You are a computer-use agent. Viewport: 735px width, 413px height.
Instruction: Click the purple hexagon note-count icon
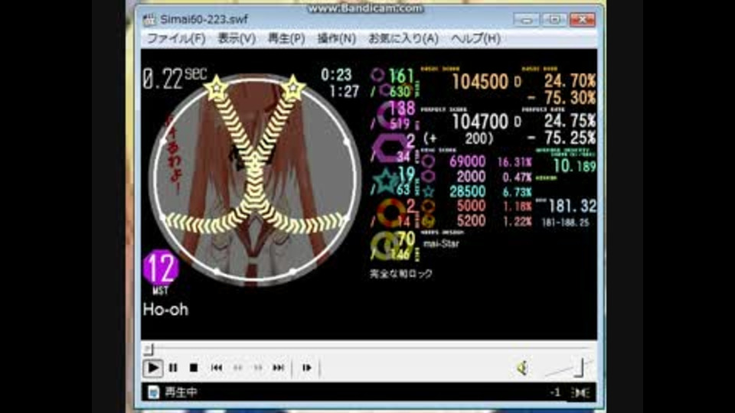(390, 148)
